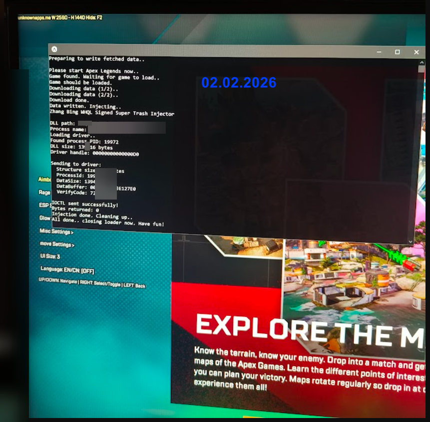Click the UI Size: 3 value
430x422 pixels.
point(50,256)
